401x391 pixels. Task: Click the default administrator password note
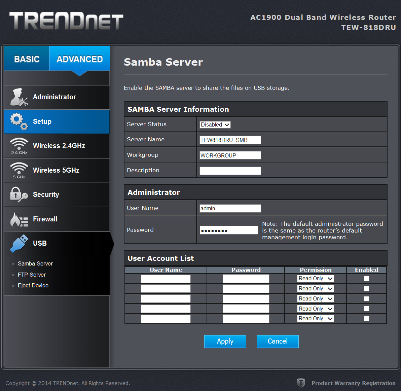coord(323,230)
